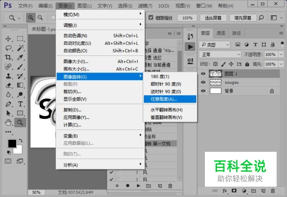Click Zoom Out mode in options bar
Viewport: 287px width, 197px height.
tap(40, 18)
